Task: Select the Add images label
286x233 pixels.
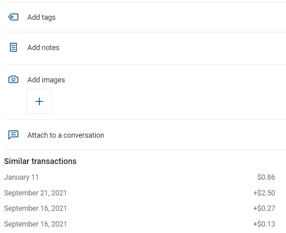Action: [46, 80]
